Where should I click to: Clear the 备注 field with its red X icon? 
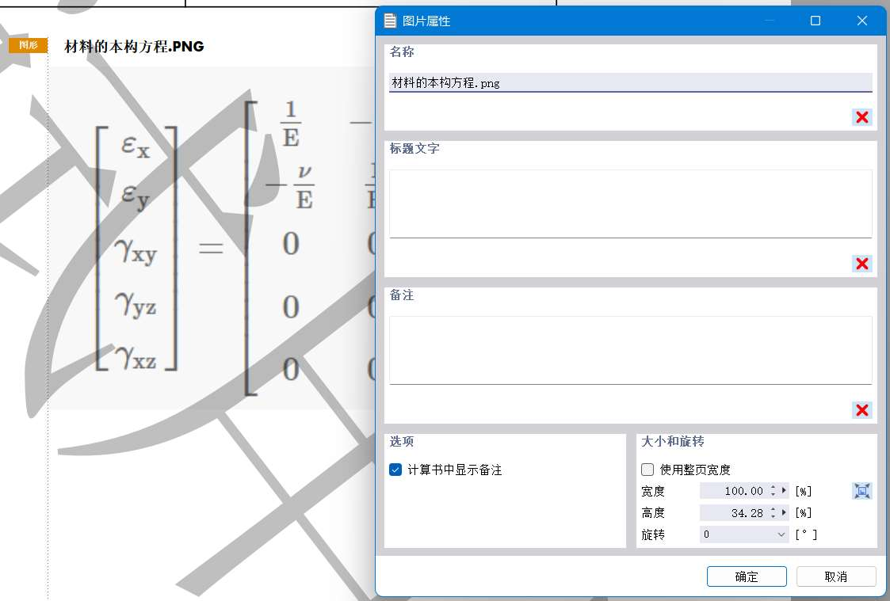[x=862, y=410]
